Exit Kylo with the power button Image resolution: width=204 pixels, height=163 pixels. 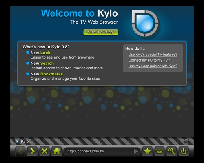[x=184, y=151]
